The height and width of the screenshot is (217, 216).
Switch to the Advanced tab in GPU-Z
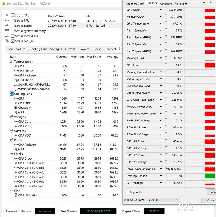point(166,4)
